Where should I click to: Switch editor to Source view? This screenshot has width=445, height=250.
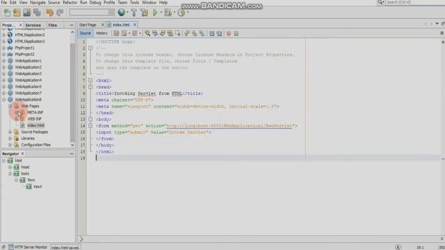85,33
